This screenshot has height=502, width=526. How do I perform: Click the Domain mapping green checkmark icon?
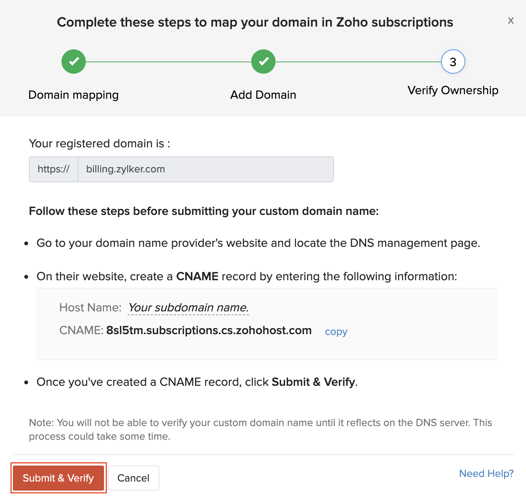click(73, 61)
